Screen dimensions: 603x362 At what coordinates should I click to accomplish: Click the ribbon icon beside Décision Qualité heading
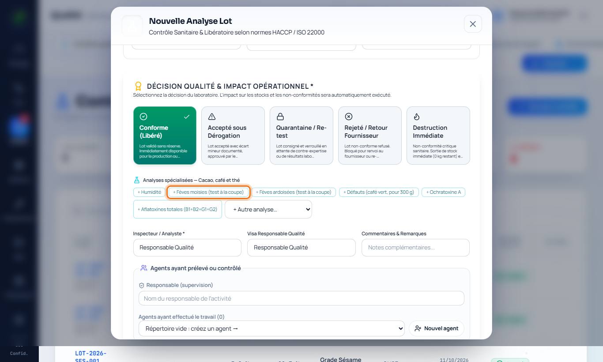(x=138, y=86)
